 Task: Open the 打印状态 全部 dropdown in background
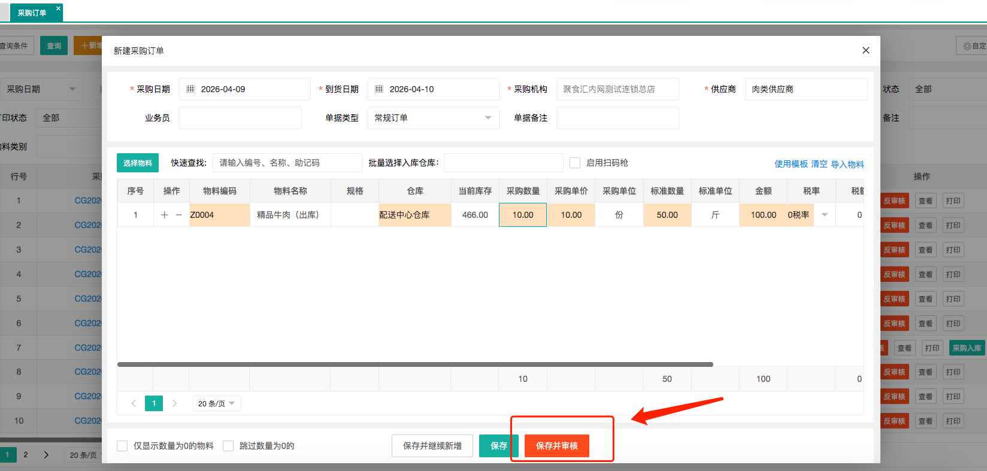69,118
